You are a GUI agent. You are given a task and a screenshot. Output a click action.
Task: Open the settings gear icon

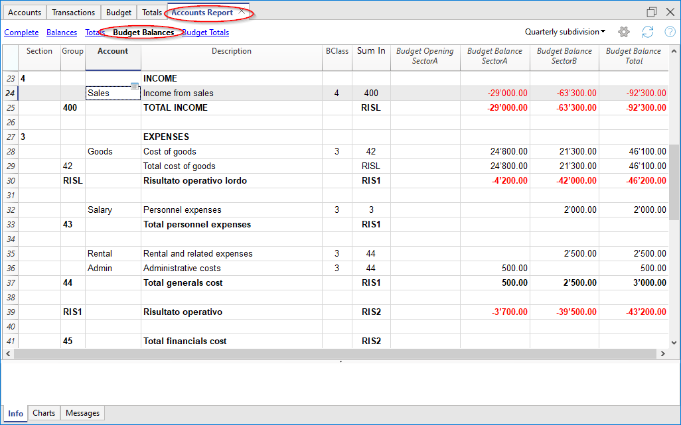624,32
